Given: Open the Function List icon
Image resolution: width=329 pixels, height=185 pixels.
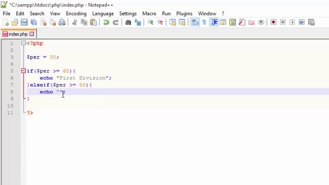Looking at the screenshot, I should pyautogui.click(x=242, y=22).
